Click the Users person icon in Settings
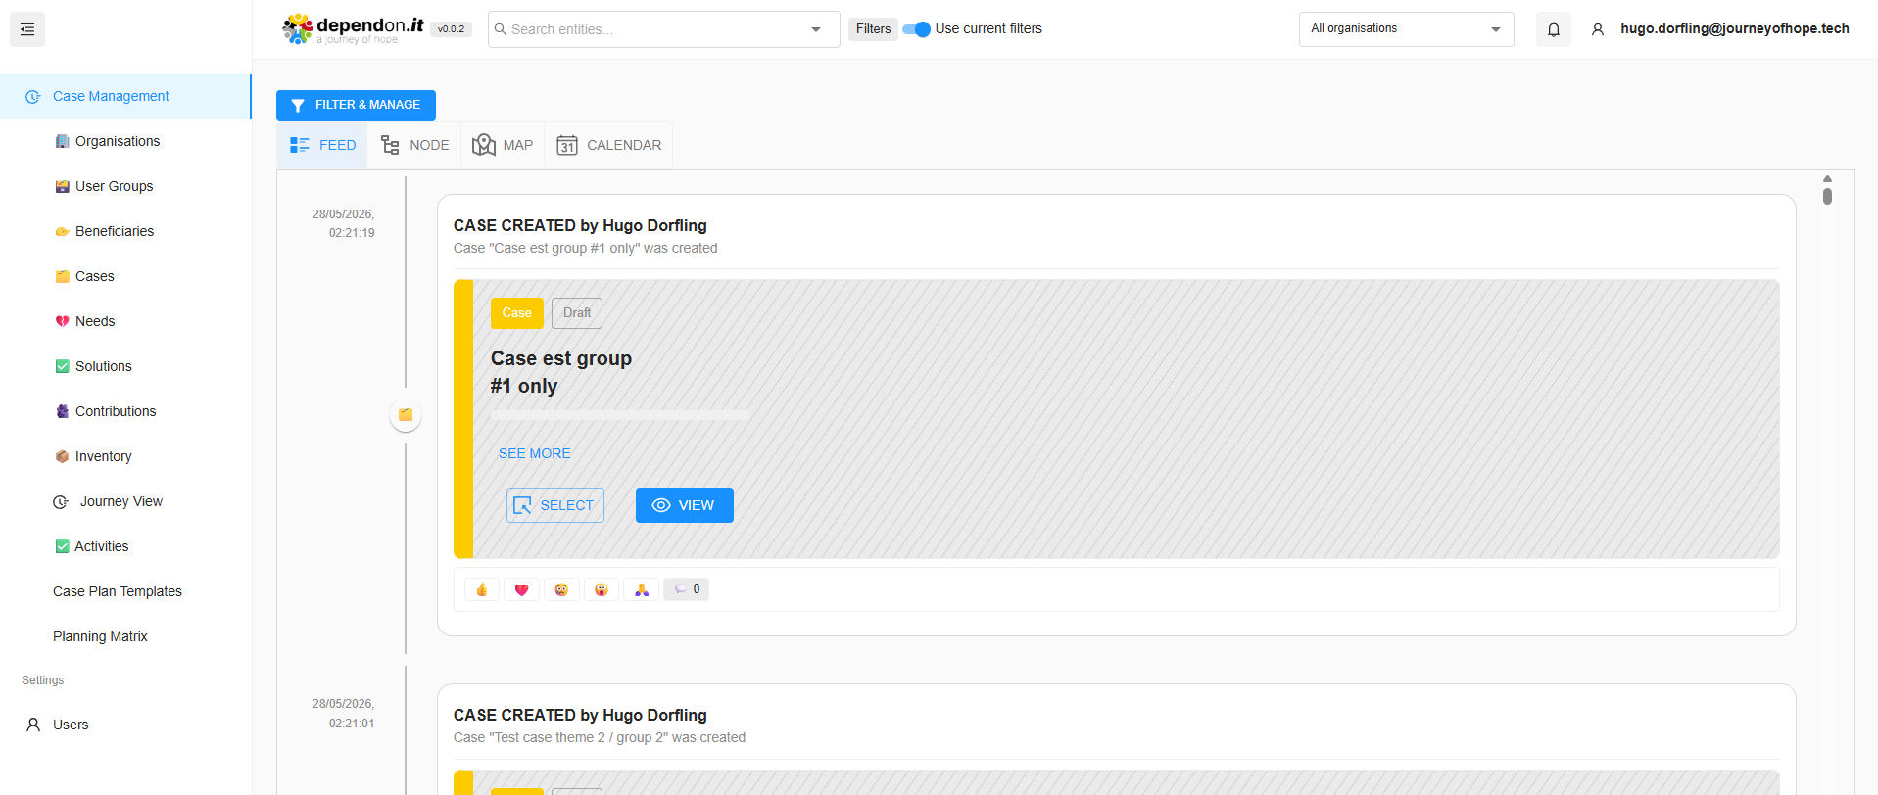 (33, 725)
